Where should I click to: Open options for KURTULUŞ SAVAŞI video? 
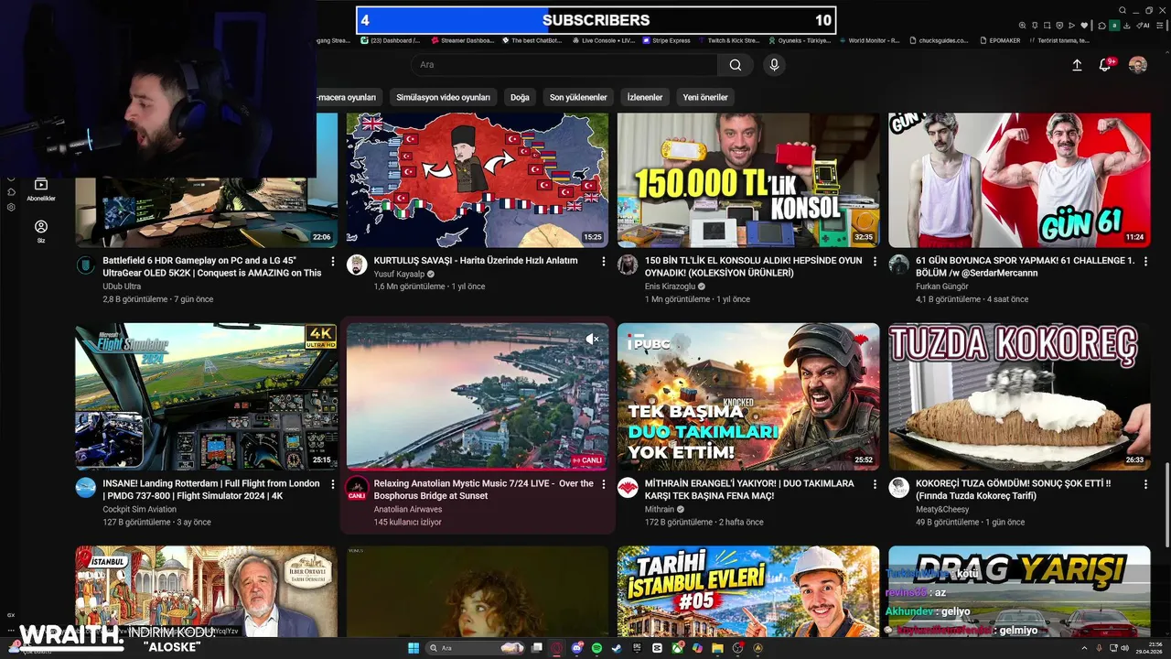click(603, 261)
